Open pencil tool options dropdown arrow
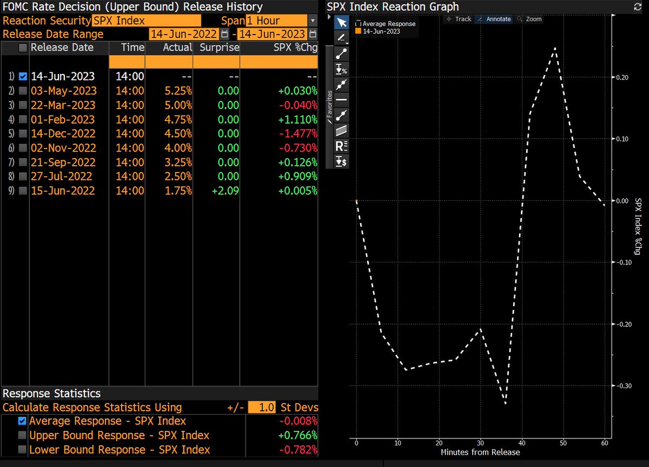The image size is (649, 467). (346, 43)
